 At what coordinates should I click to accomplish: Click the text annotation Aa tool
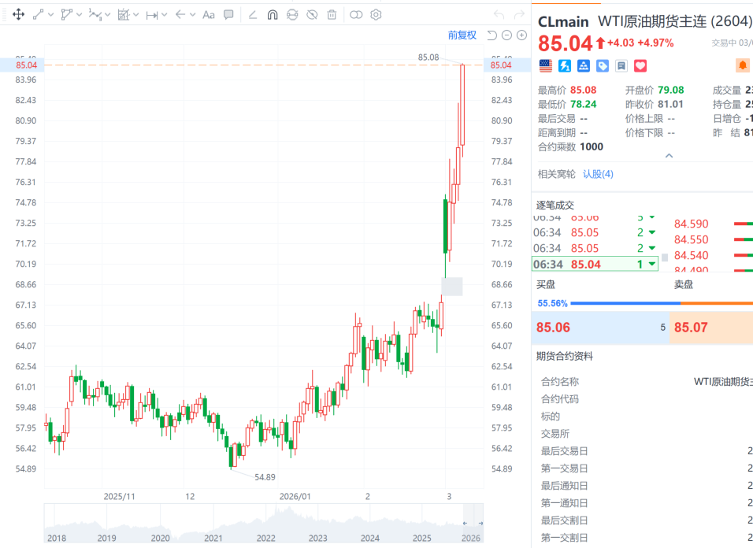[x=208, y=14]
